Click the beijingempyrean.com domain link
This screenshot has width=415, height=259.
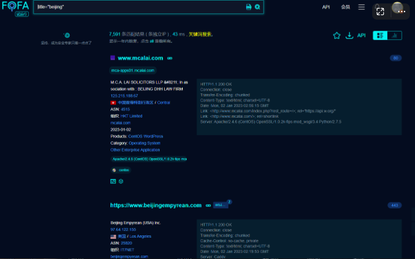(x=129, y=257)
